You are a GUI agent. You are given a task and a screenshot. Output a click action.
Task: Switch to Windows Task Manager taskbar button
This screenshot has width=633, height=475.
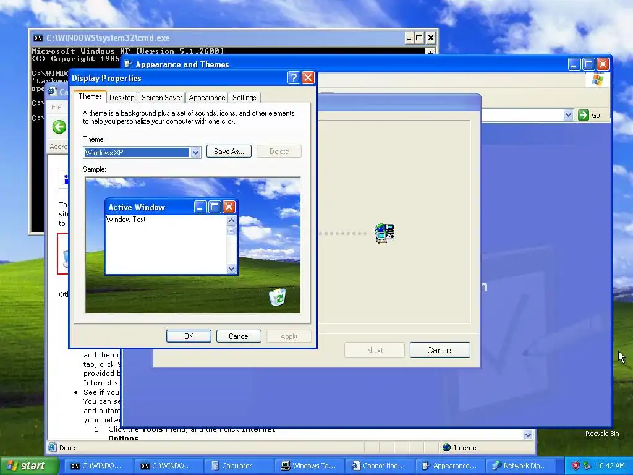(x=309, y=466)
